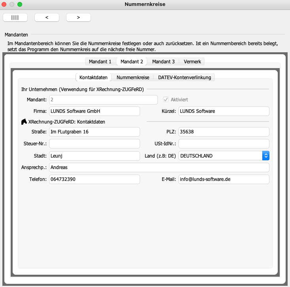Click the Ansprechp. field with Andreas
Viewport: 290px width, 287px height.
(x=159, y=167)
